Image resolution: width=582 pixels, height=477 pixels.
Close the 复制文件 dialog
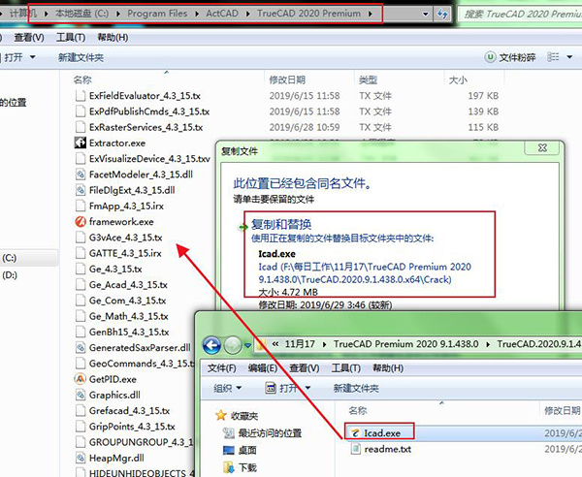(542, 147)
